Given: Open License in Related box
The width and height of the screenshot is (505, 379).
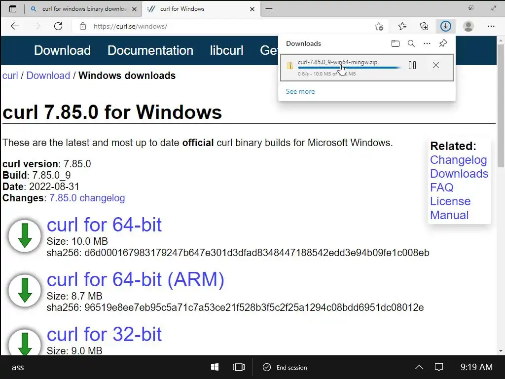Looking at the screenshot, I should [x=450, y=201].
